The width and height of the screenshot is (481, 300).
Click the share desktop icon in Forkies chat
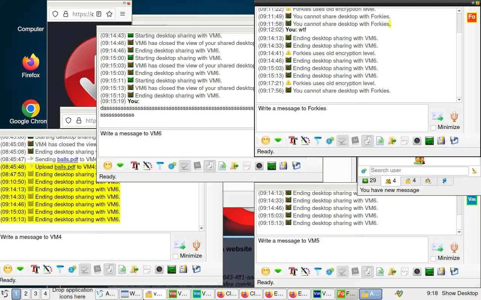(x=430, y=141)
